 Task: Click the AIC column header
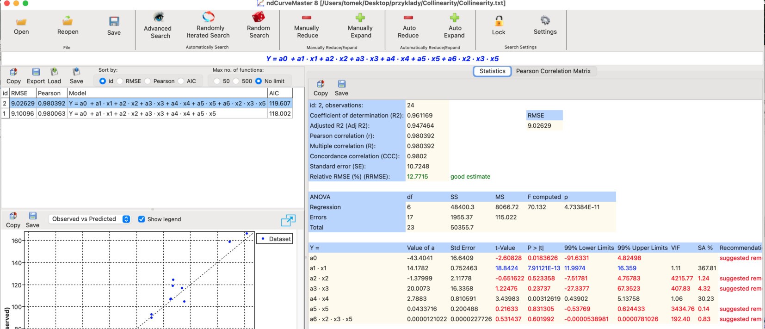click(x=280, y=93)
